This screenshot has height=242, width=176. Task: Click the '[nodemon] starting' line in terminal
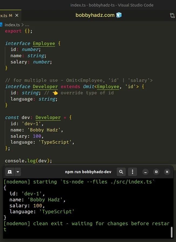tap(79, 182)
